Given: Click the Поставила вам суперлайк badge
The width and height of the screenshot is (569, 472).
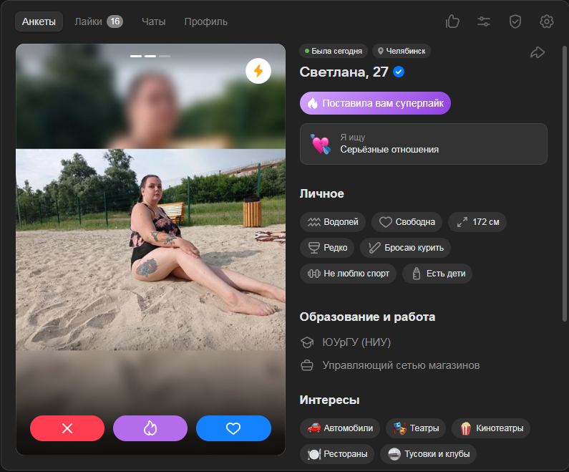Looking at the screenshot, I should (375, 103).
